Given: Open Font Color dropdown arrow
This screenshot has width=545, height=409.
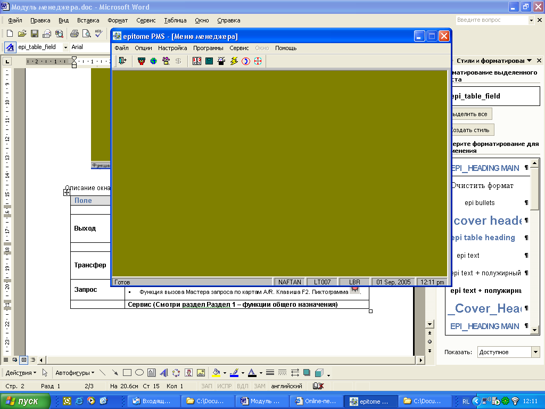Looking at the screenshot, I should pyautogui.click(x=261, y=373).
